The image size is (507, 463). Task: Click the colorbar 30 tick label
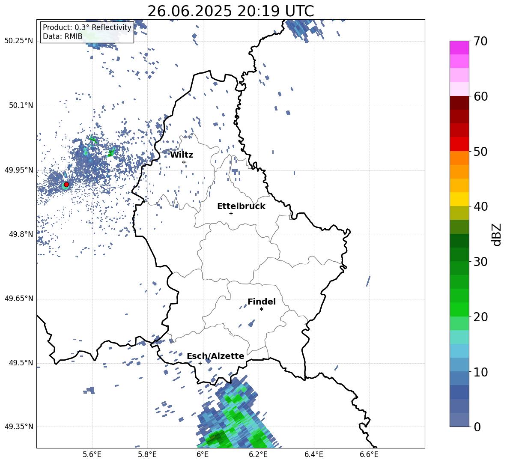point(480,262)
